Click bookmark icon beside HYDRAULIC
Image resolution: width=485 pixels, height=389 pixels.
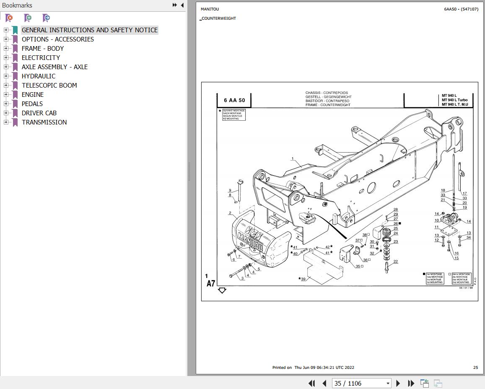coord(15,76)
